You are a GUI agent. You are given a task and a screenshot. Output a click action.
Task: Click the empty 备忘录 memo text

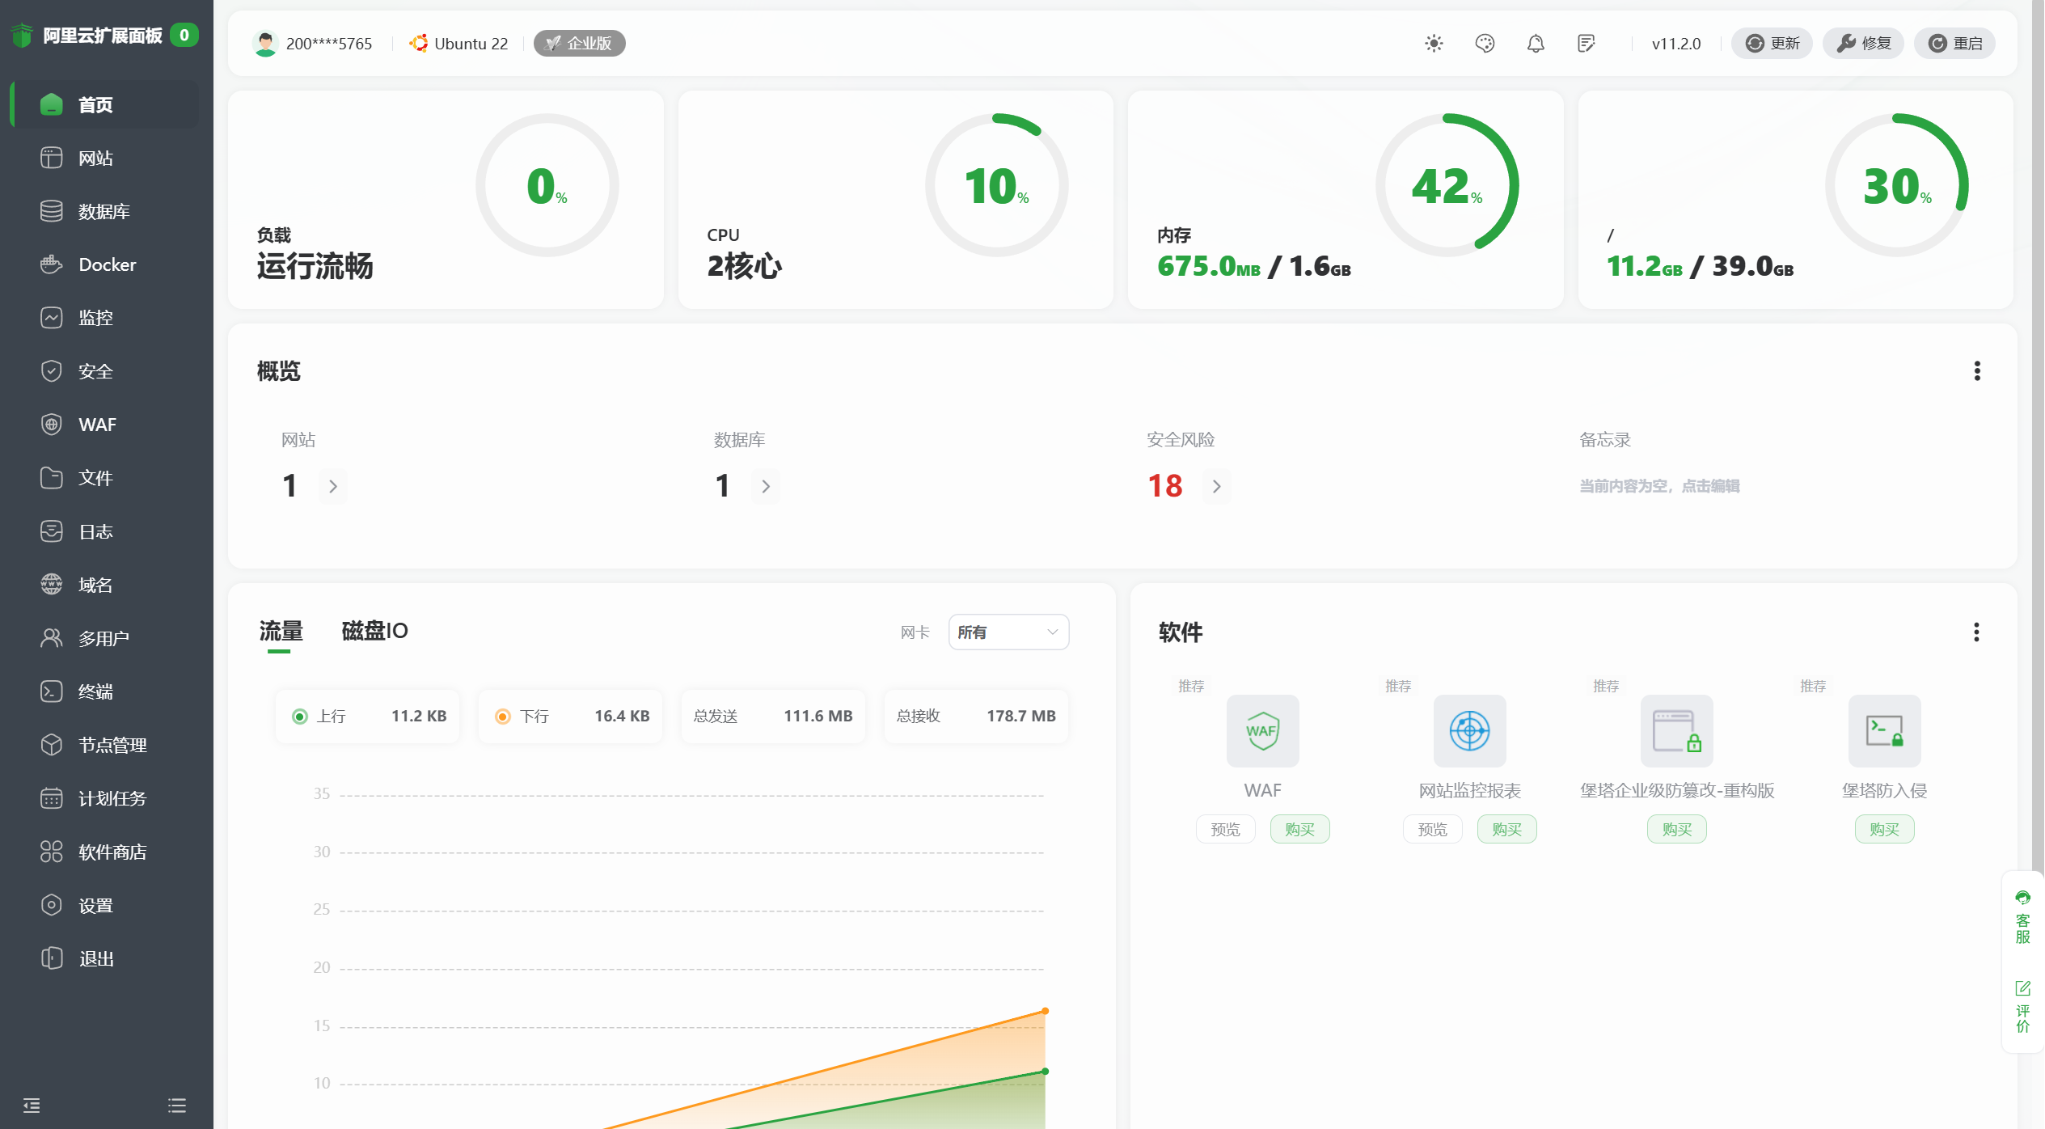[x=1659, y=486]
